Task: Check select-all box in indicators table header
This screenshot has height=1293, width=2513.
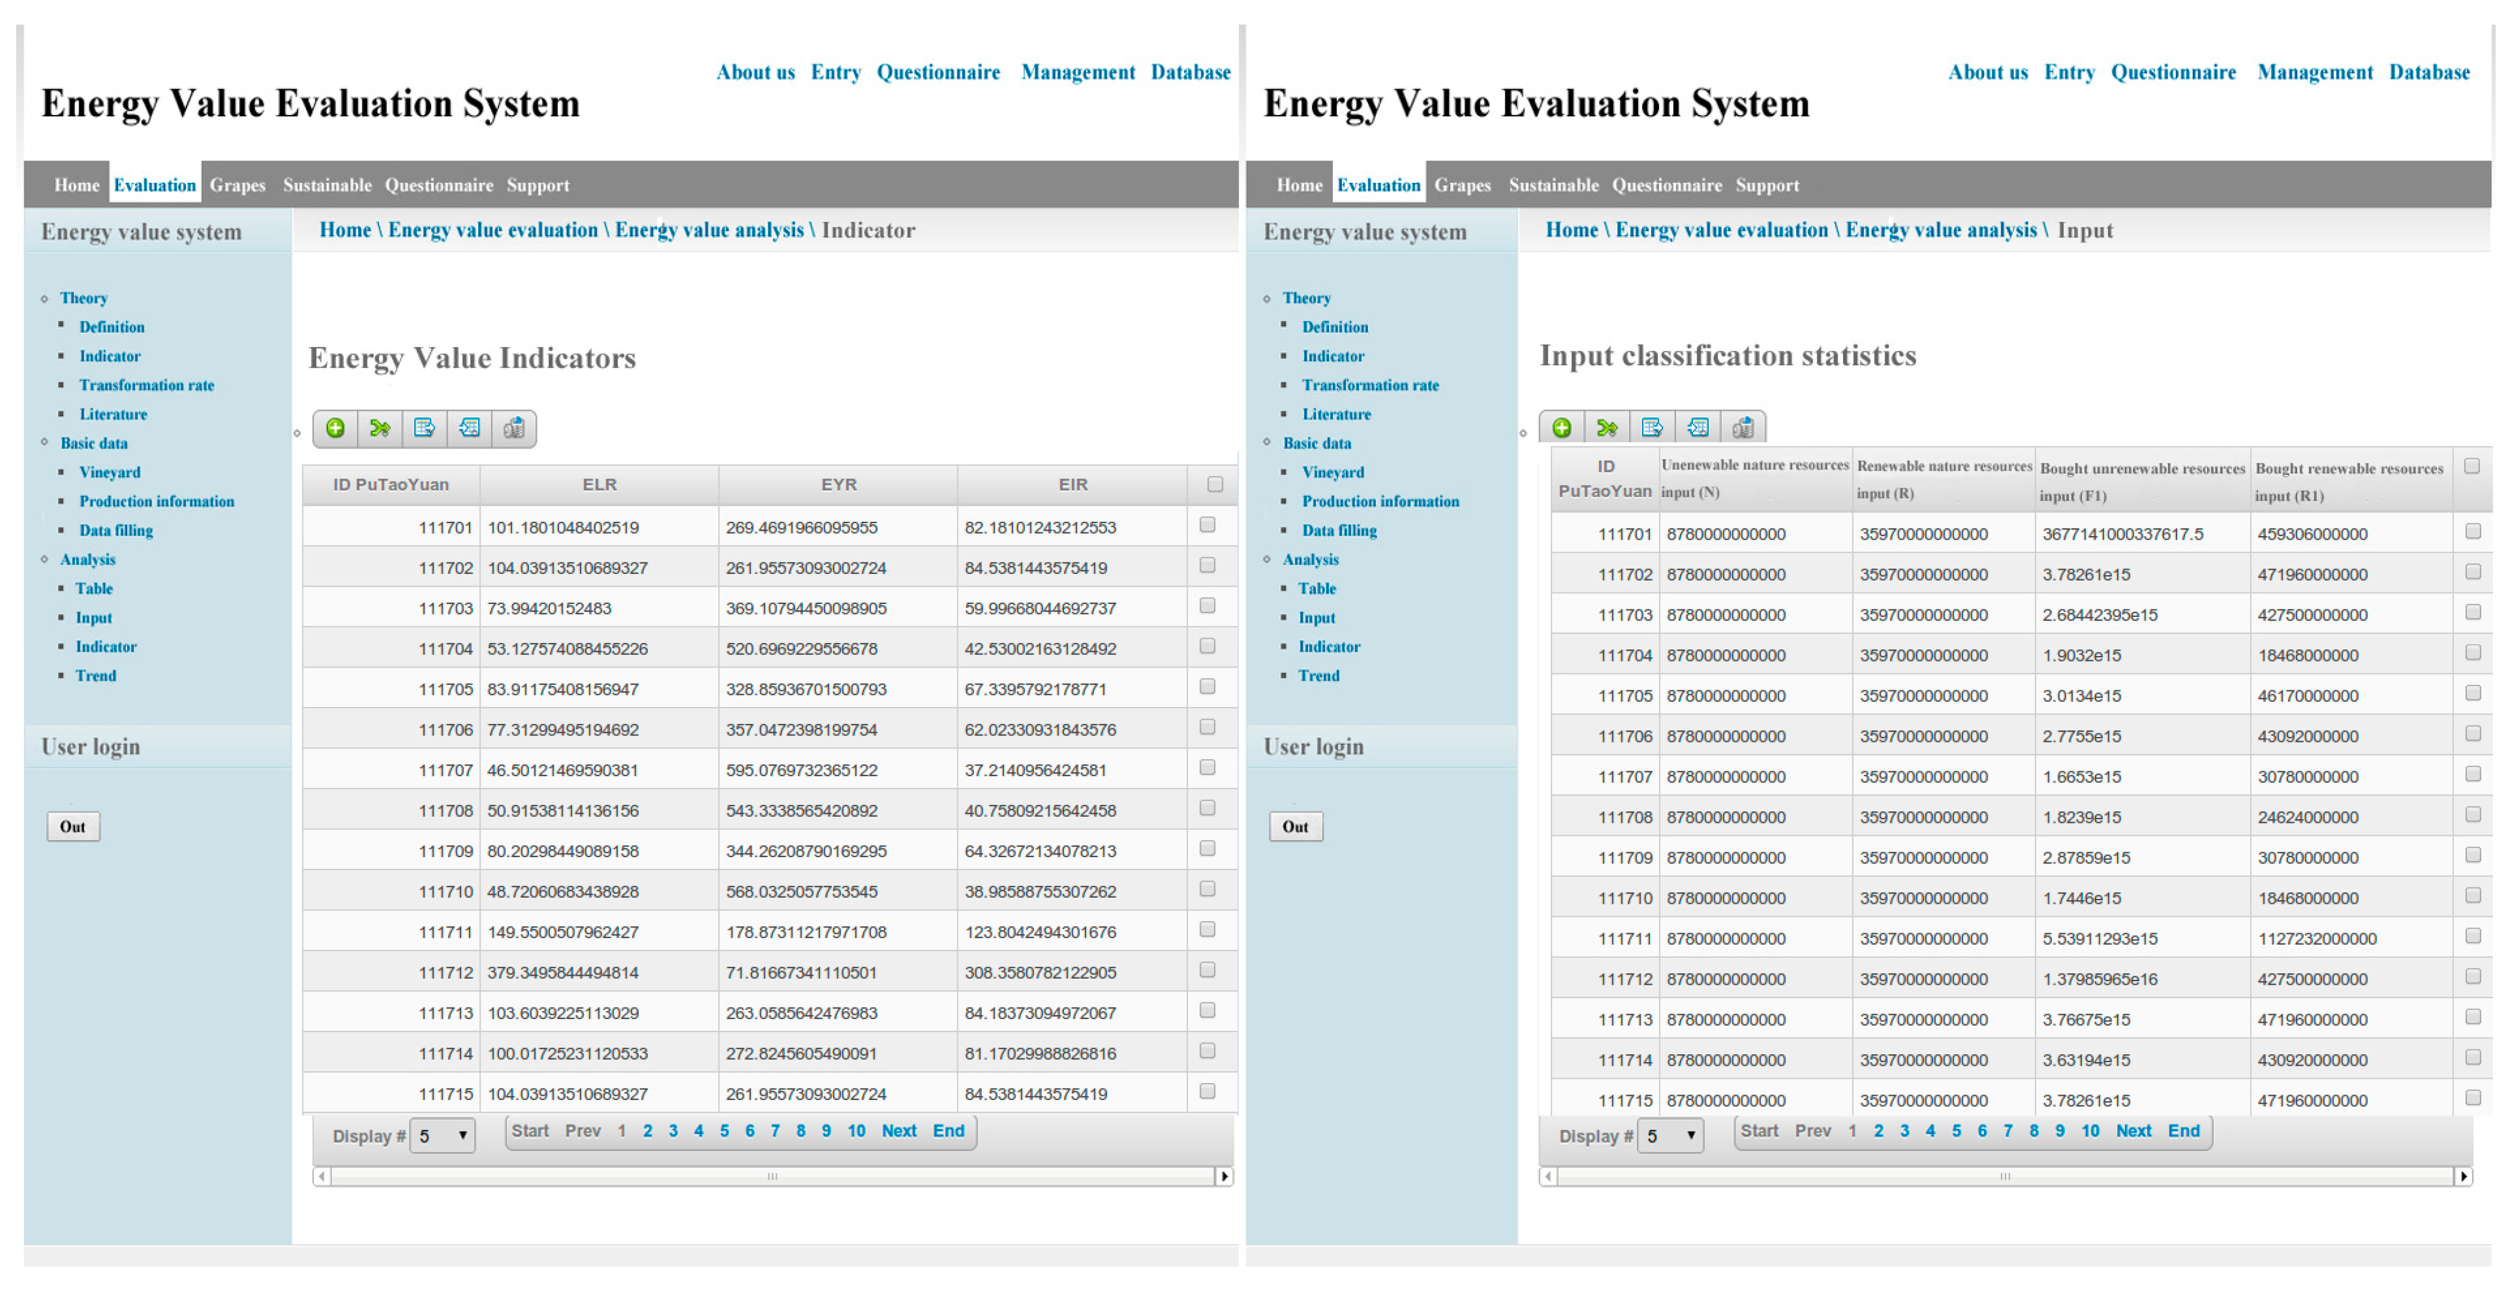Action: (x=1215, y=483)
